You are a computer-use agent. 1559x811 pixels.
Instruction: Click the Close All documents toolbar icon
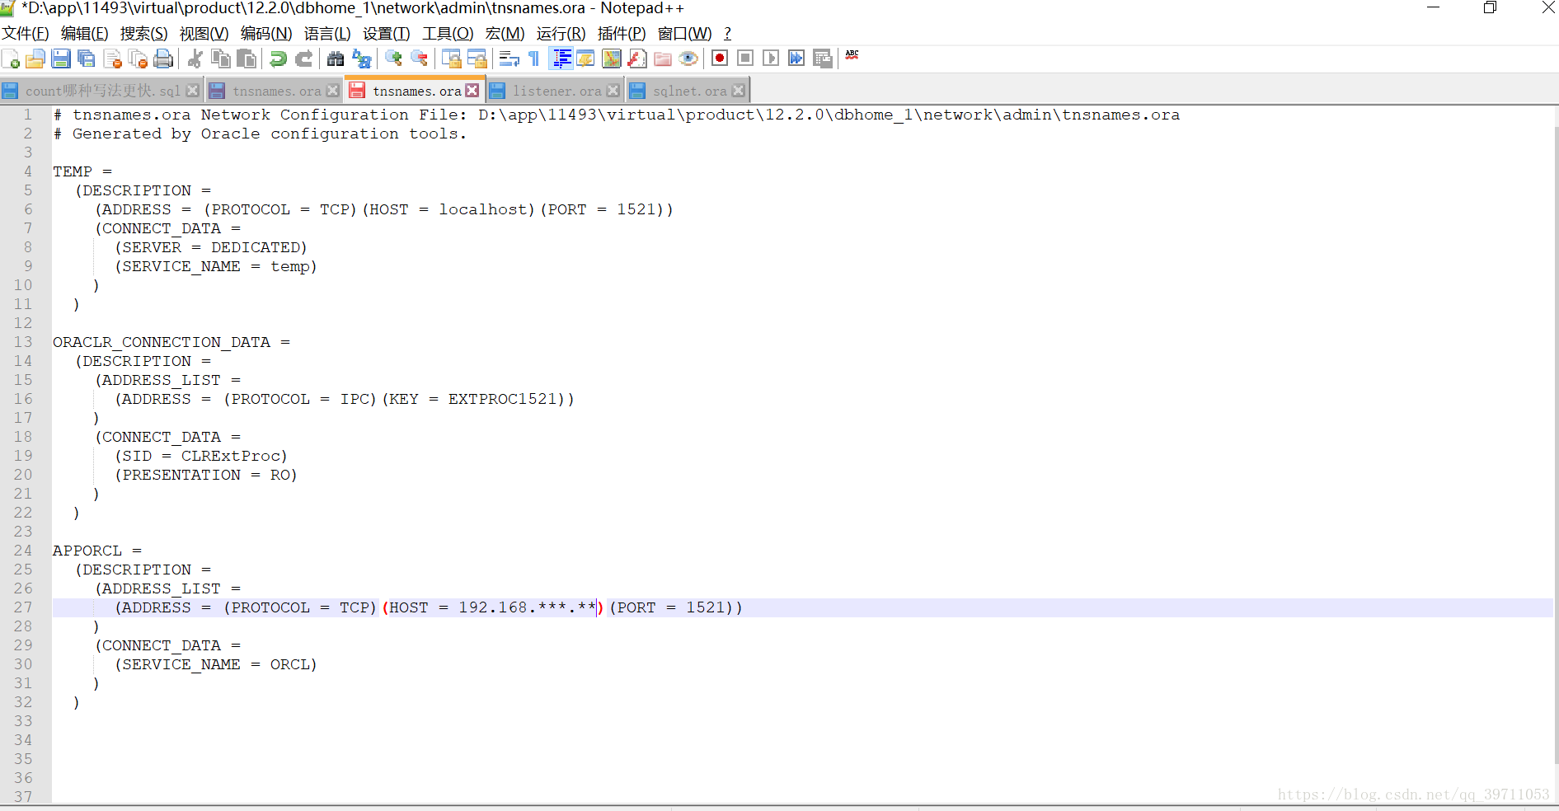pyautogui.click(x=139, y=59)
